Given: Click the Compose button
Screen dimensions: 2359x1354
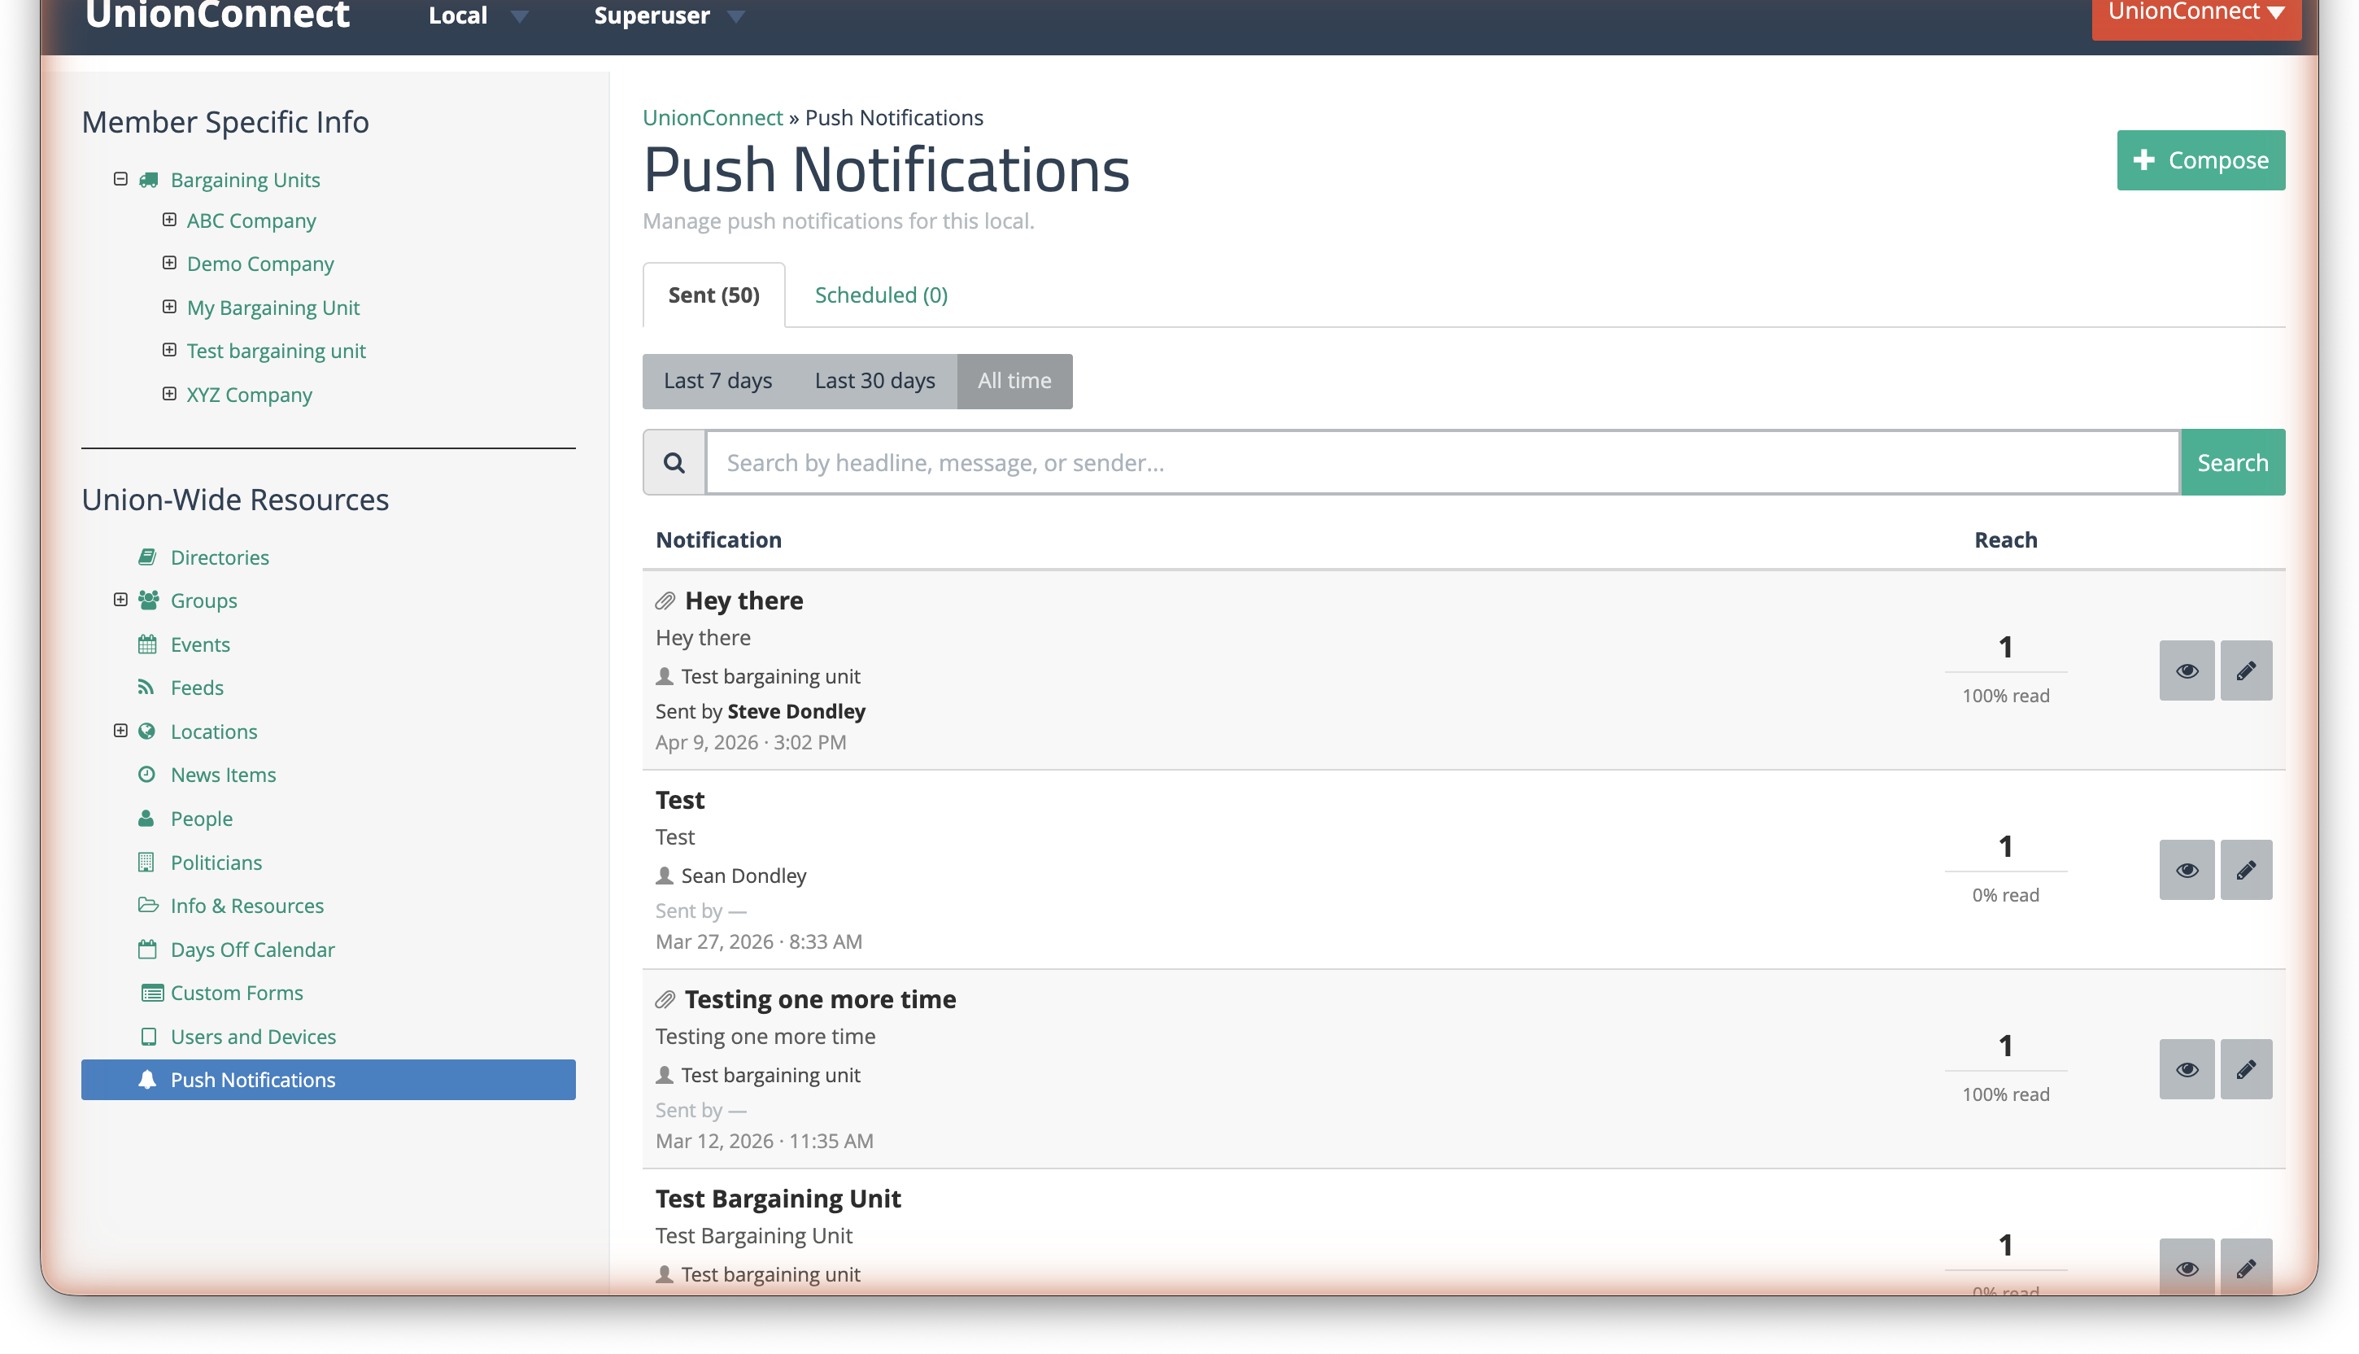Looking at the screenshot, I should (x=2200, y=160).
